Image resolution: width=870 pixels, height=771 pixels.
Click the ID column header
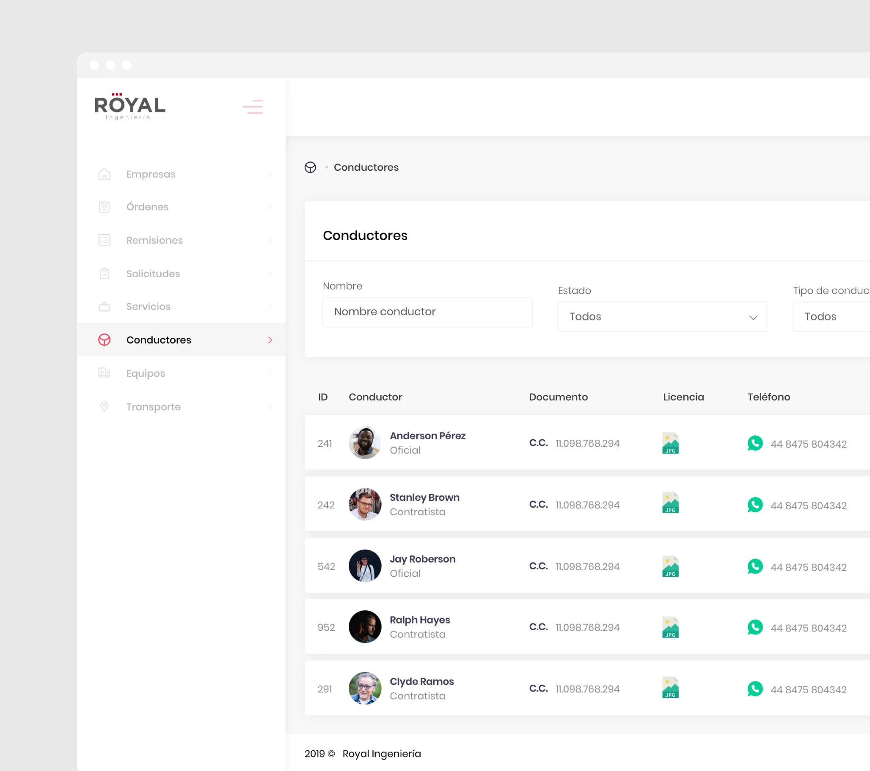(322, 397)
